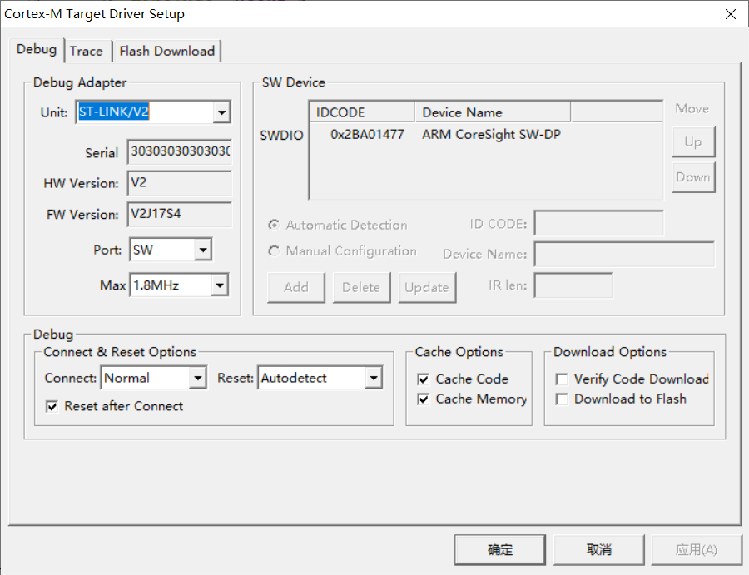Disable the Cache Code option
The image size is (749, 575).
(x=424, y=379)
